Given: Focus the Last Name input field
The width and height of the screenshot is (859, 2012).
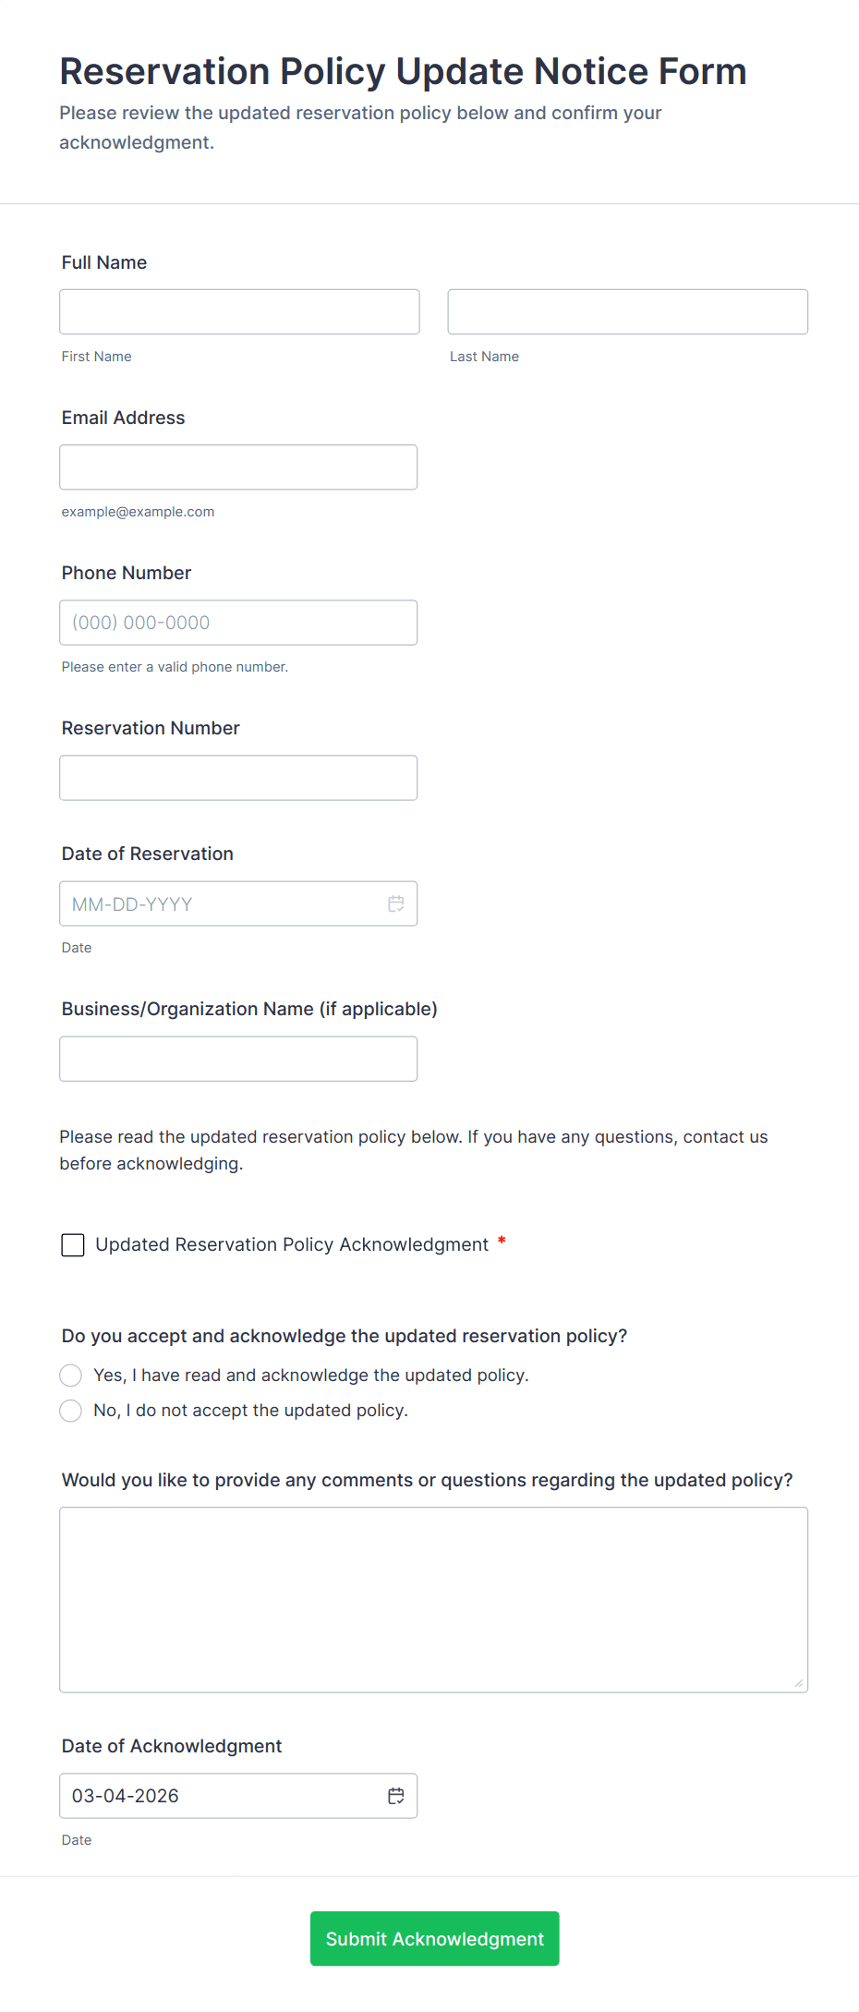Looking at the screenshot, I should pos(627,312).
